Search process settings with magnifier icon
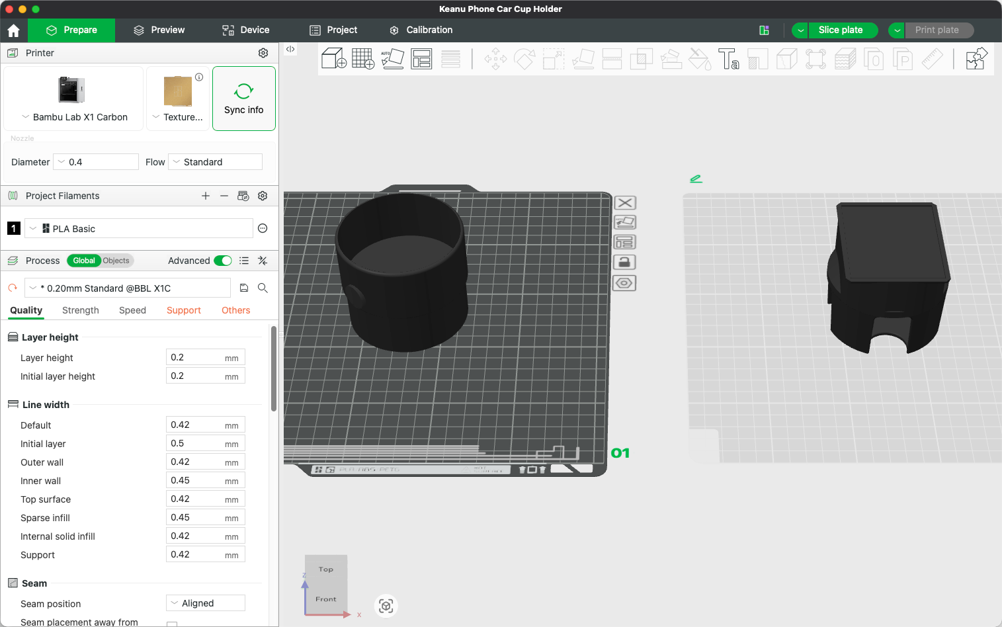Image resolution: width=1002 pixels, height=627 pixels. coord(263,288)
